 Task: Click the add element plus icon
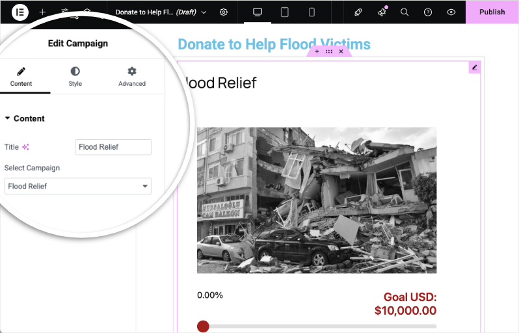pyautogui.click(x=42, y=12)
